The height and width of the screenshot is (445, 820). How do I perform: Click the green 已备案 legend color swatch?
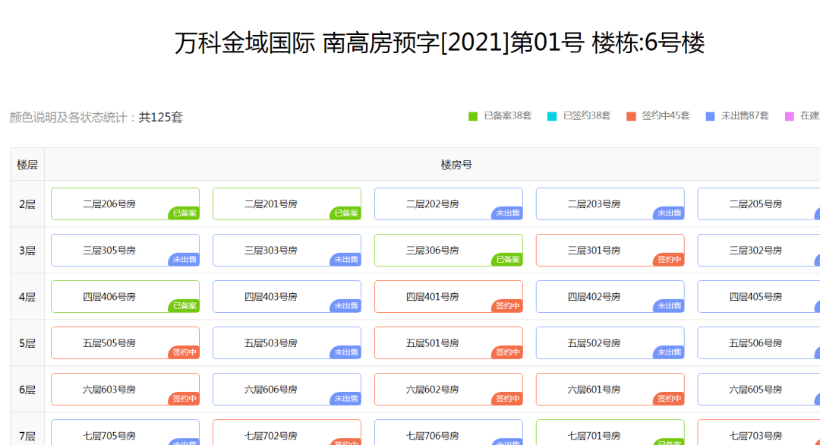pyautogui.click(x=473, y=116)
